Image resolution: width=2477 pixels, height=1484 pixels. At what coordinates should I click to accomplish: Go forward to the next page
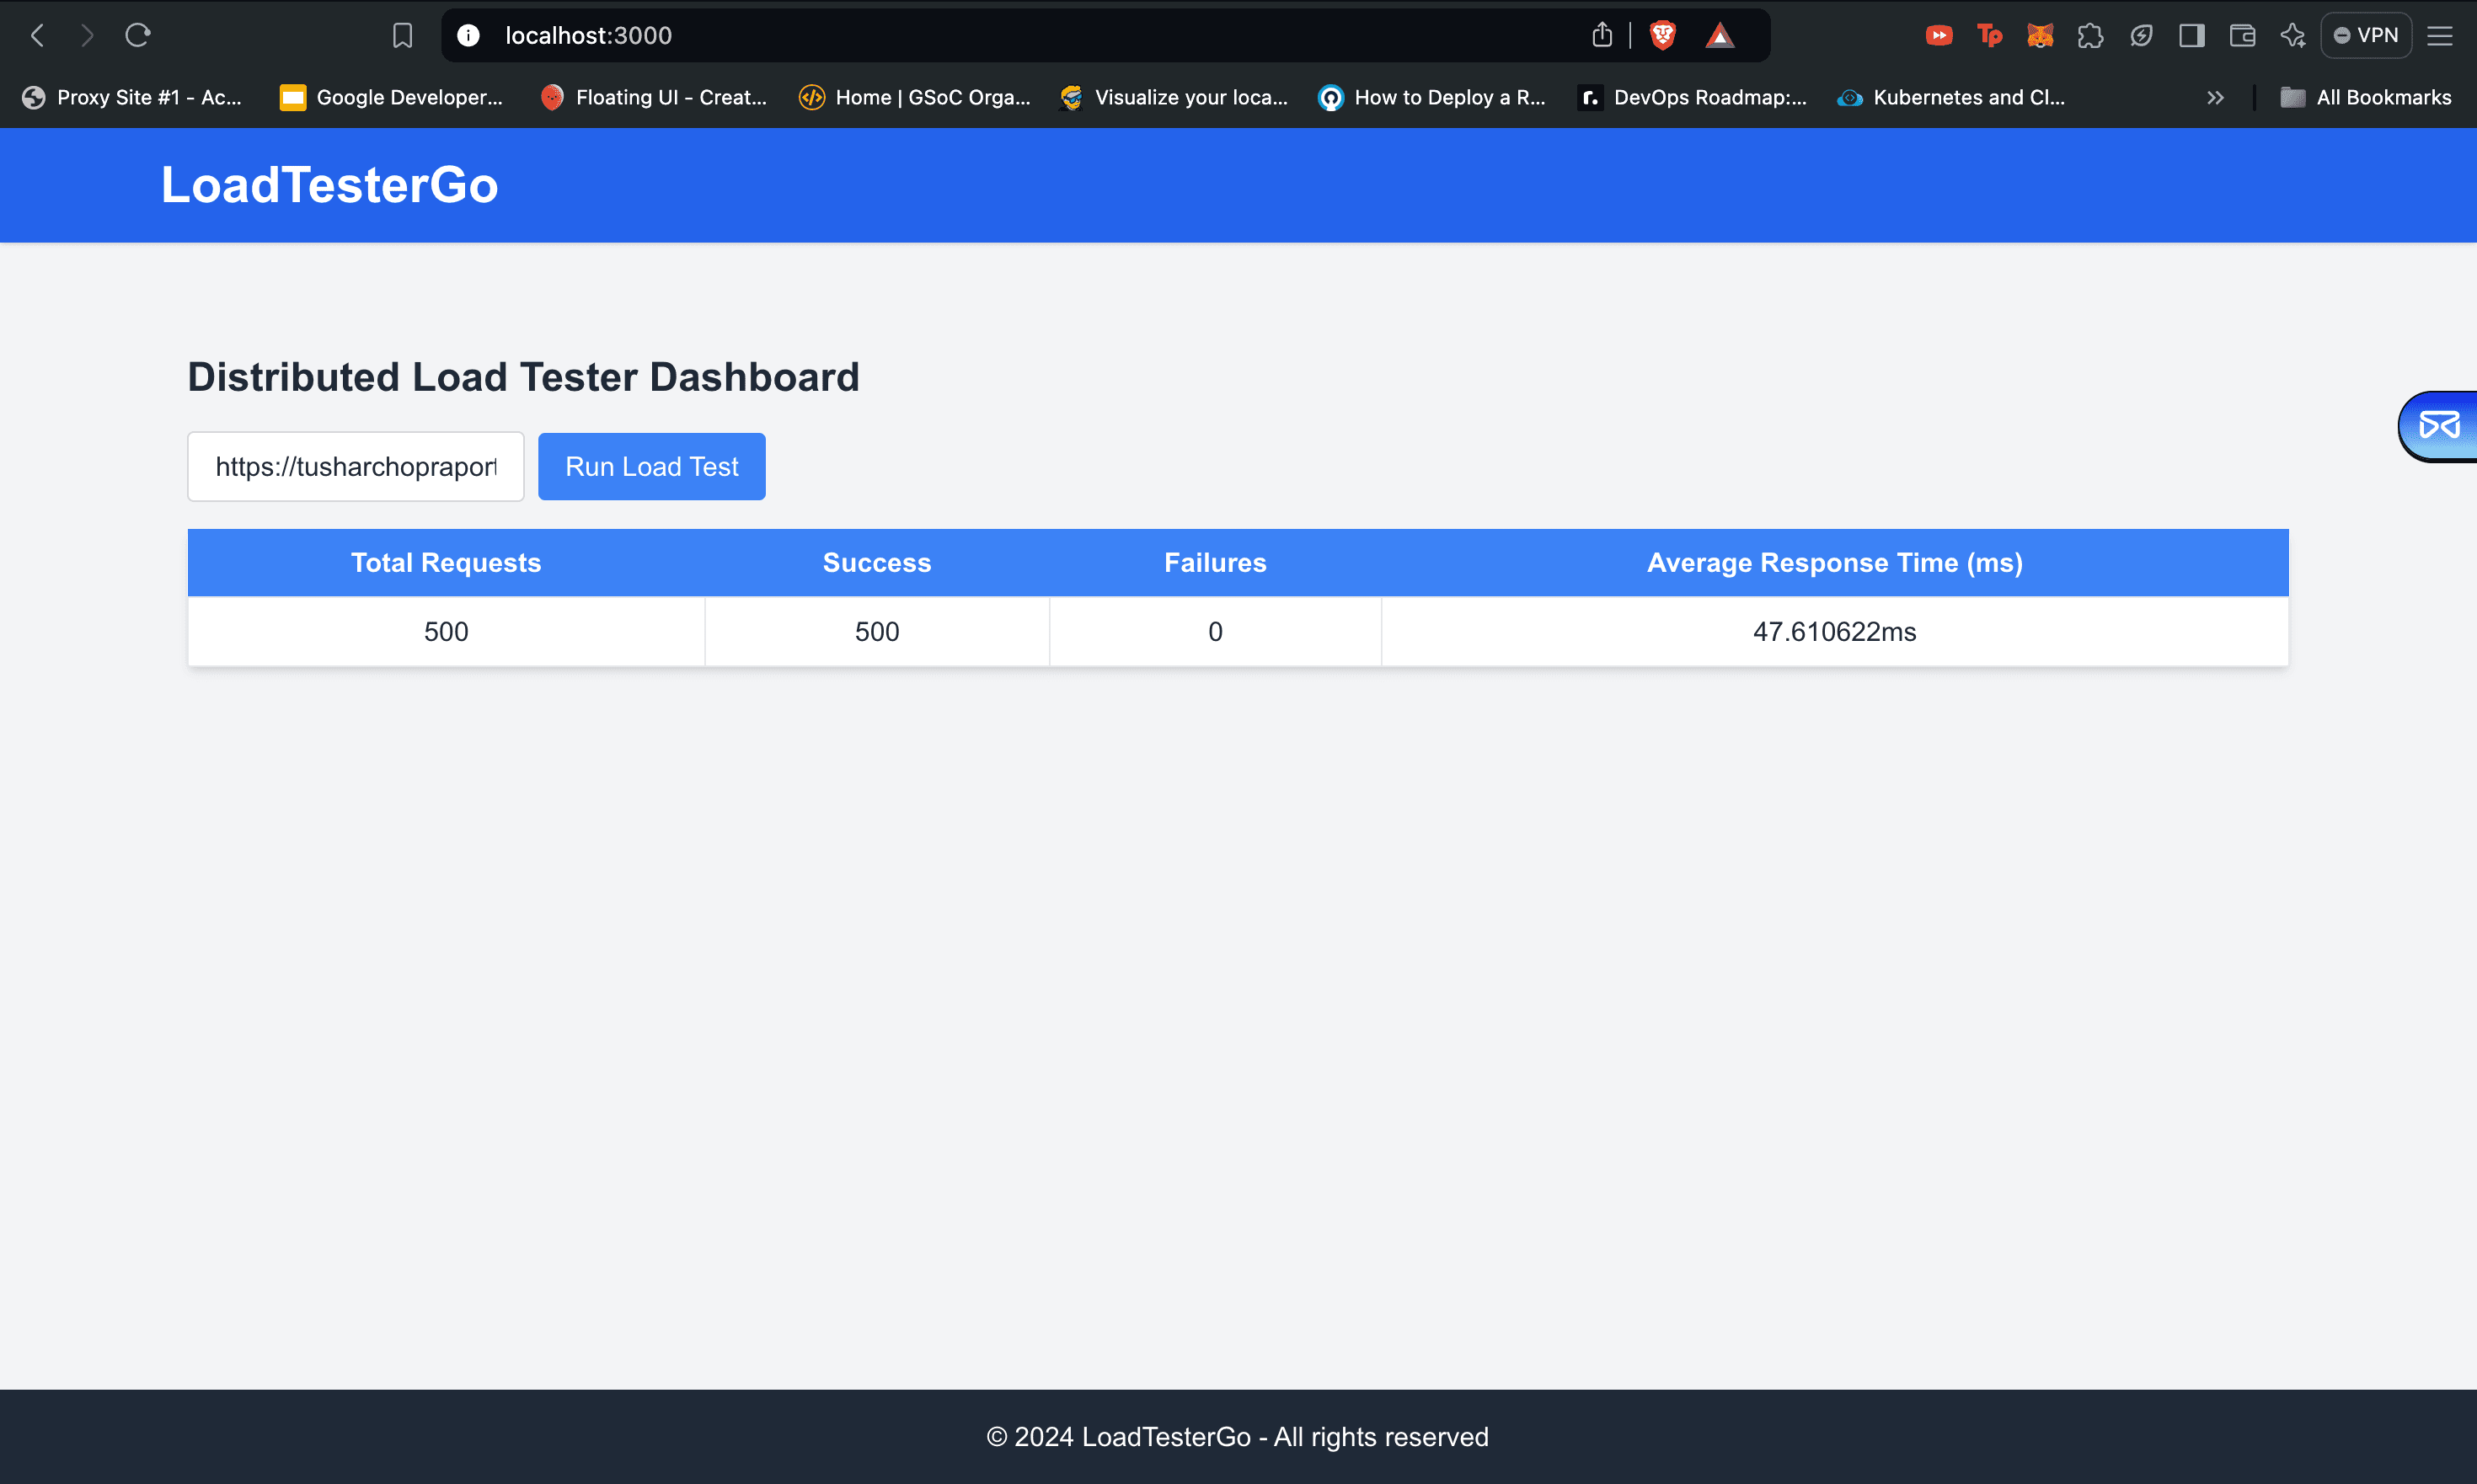(88, 36)
